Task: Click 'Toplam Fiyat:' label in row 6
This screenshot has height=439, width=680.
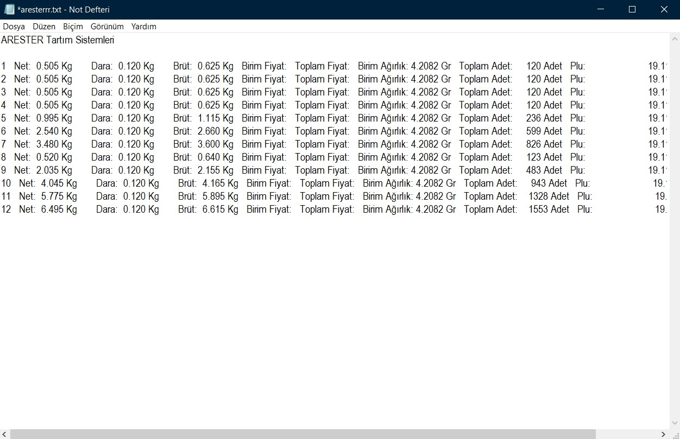Action: [x=322, y=131]
